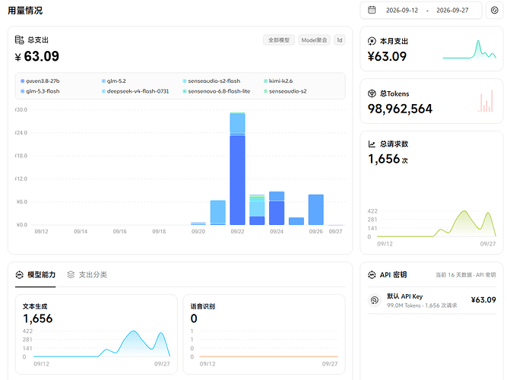Click the API 密钥 header icon
507x380 pixels.
372,274
